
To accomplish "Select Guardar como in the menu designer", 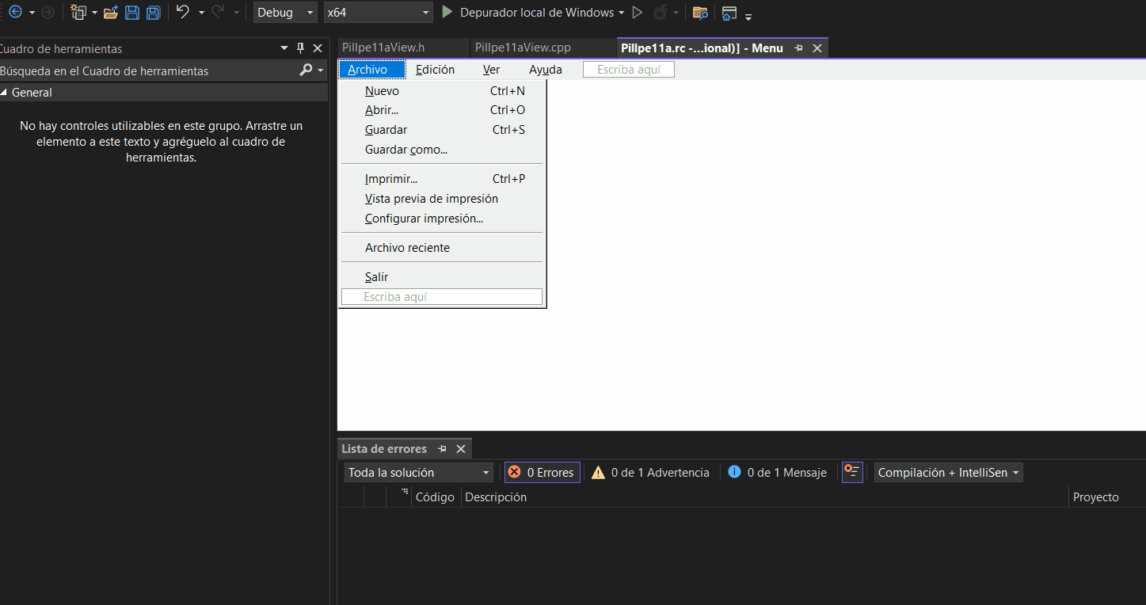I will 405,149.
